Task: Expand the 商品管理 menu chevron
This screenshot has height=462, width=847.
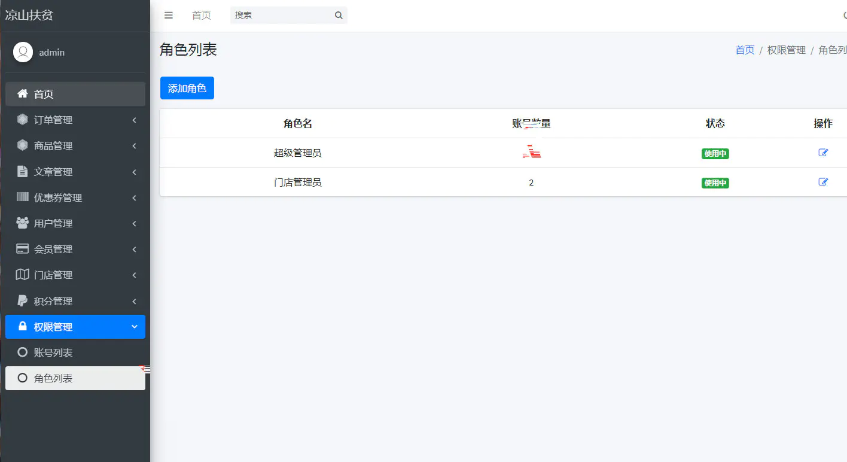Action: (x=135, y=145)
